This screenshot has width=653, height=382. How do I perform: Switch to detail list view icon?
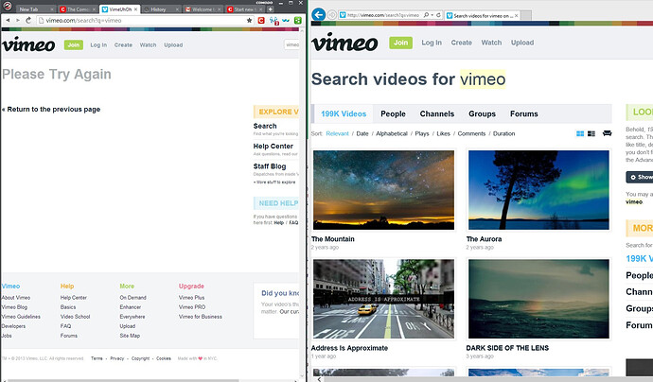coord(591,133)
